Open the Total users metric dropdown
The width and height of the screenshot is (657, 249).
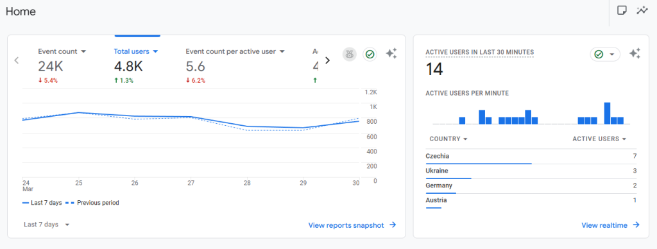coord(136,51)
